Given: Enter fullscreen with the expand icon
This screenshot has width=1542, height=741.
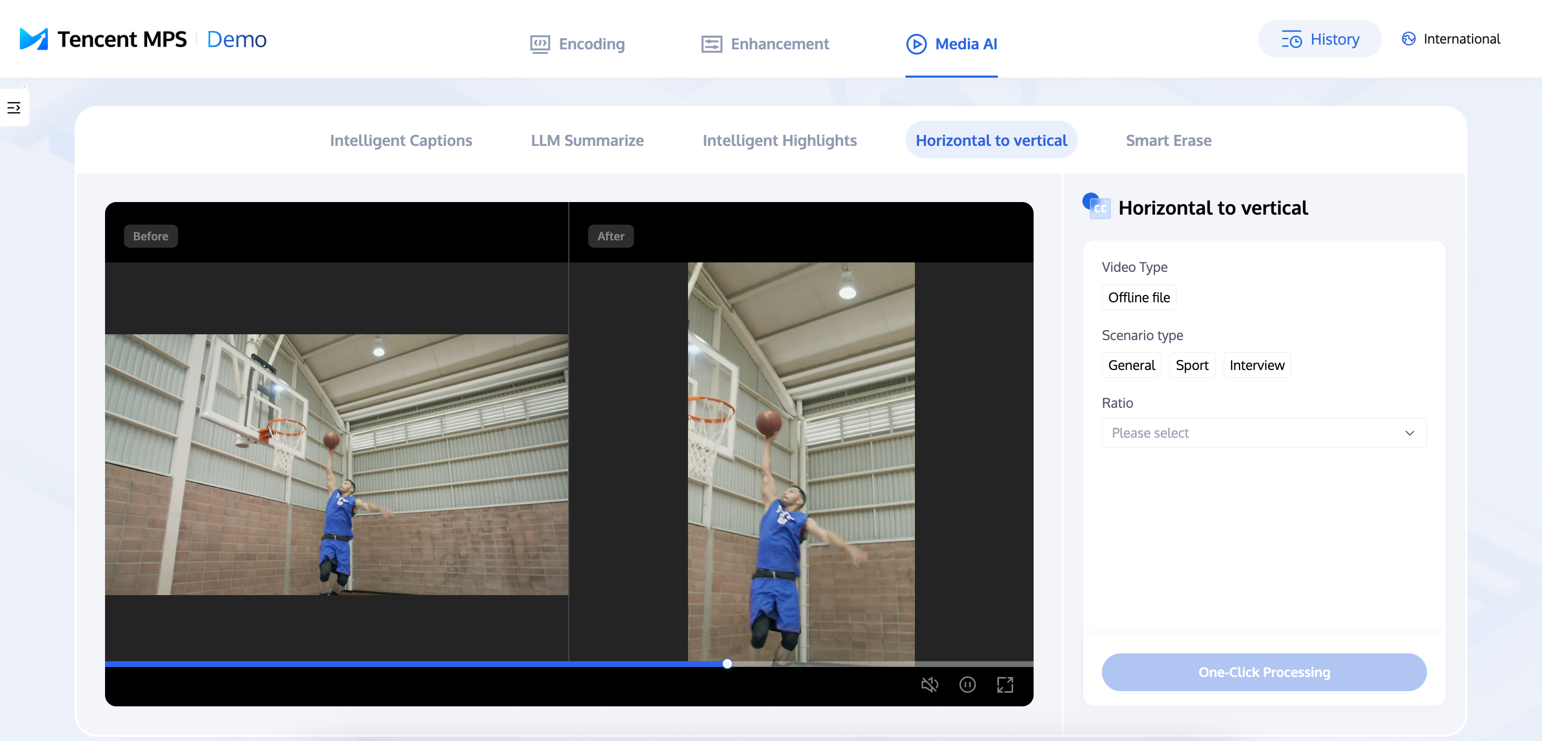Looking at the screenshot, I should pyautogui.click(x=1005, y=684).
